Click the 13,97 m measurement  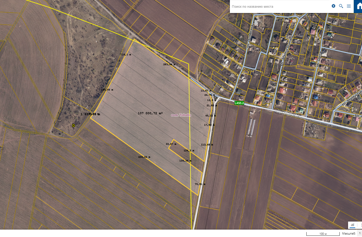pos(206,90)
